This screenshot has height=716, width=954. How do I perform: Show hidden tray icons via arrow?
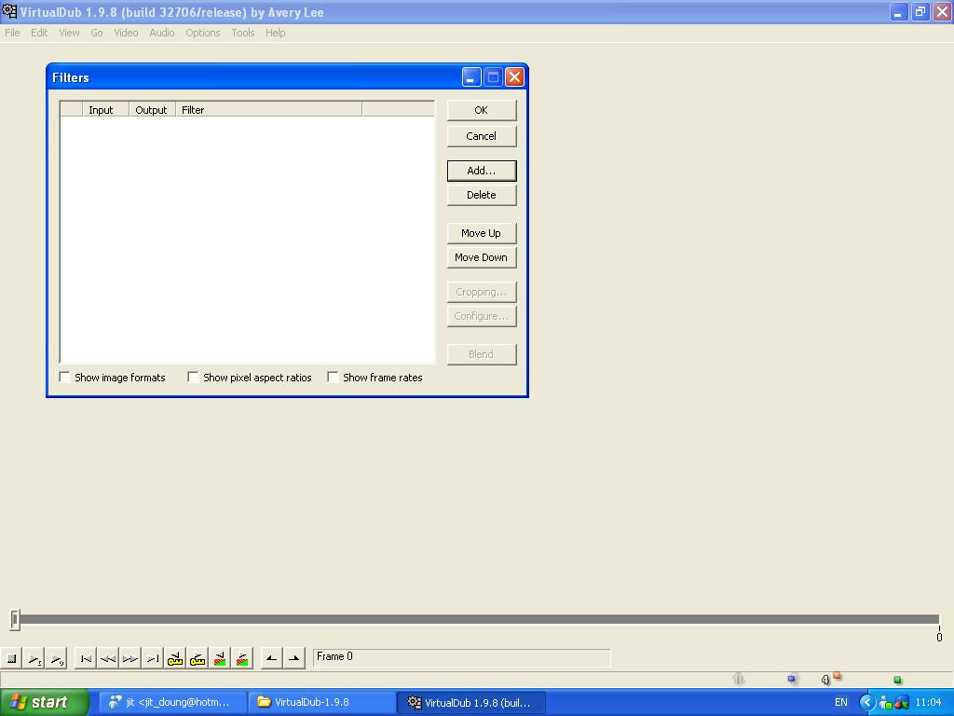pos(866,702)
